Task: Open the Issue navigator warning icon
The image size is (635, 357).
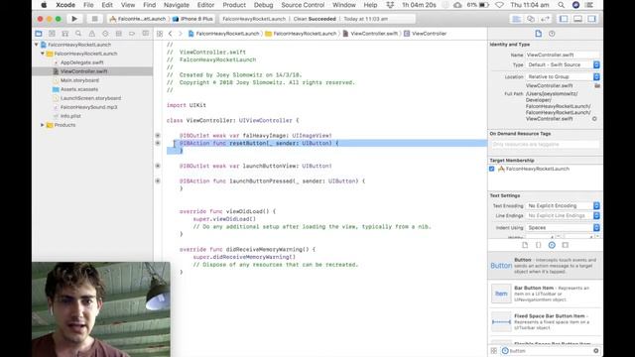Action: [x=92, y=34]
